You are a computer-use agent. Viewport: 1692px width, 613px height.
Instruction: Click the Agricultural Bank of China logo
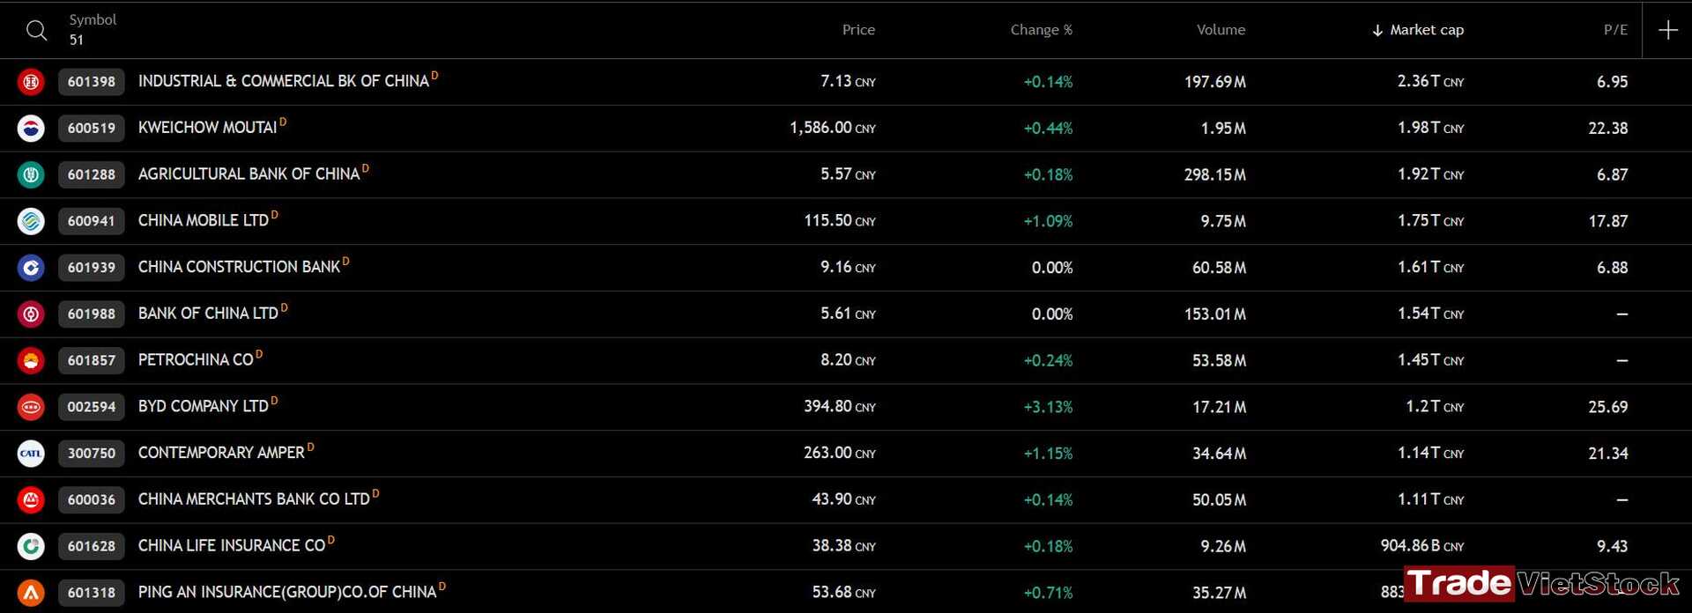click(x=31, y=174)
